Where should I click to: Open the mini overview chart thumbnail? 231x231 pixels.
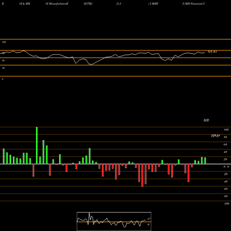click(114, 221)
